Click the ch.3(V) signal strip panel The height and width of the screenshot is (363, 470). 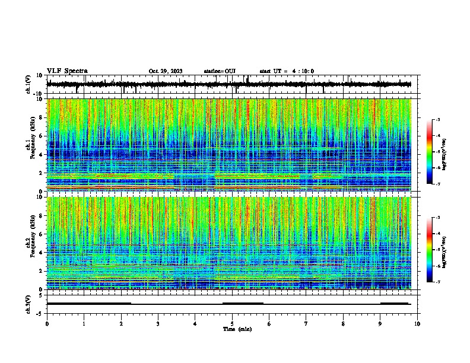coord(233,304)
